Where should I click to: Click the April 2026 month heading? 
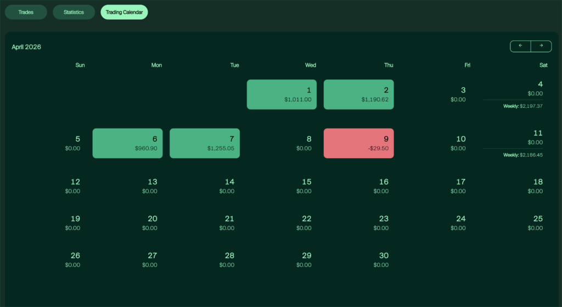click(x=26, y=47)
